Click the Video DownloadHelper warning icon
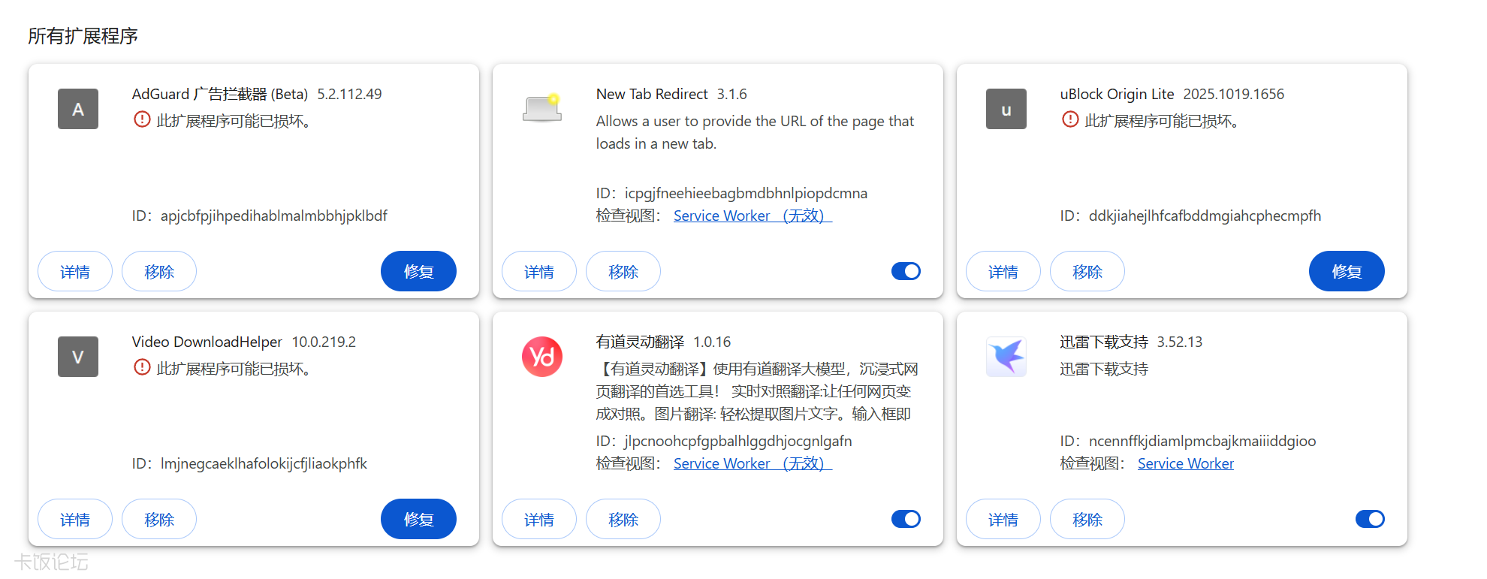The image size is (1487, 579). [x=142, y=367]
